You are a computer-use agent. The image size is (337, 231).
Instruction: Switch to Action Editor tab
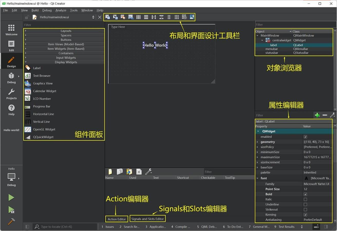pyautogui.click(x=117, y=219)
